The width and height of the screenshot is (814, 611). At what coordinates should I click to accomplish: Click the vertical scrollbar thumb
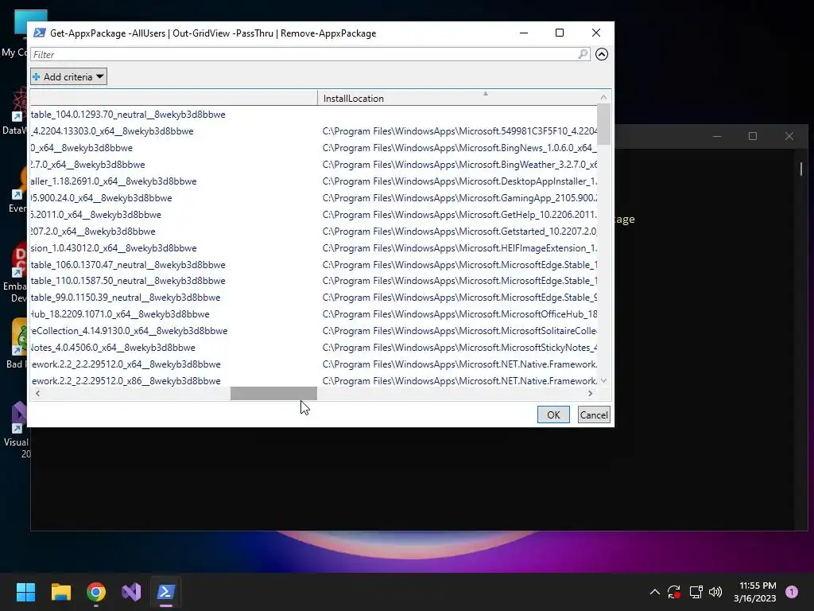603,124
